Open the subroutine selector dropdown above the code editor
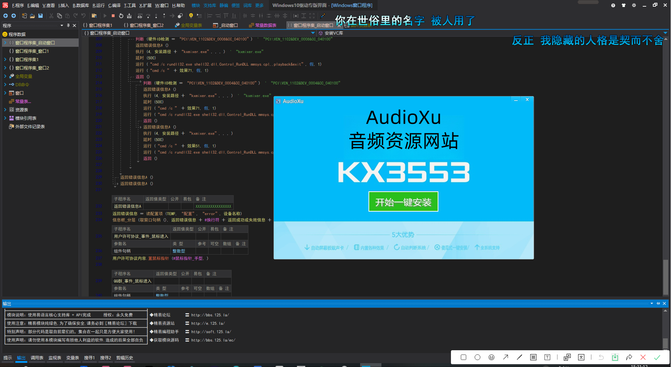This screenshot has height=367, width=671. coord(313,33)
